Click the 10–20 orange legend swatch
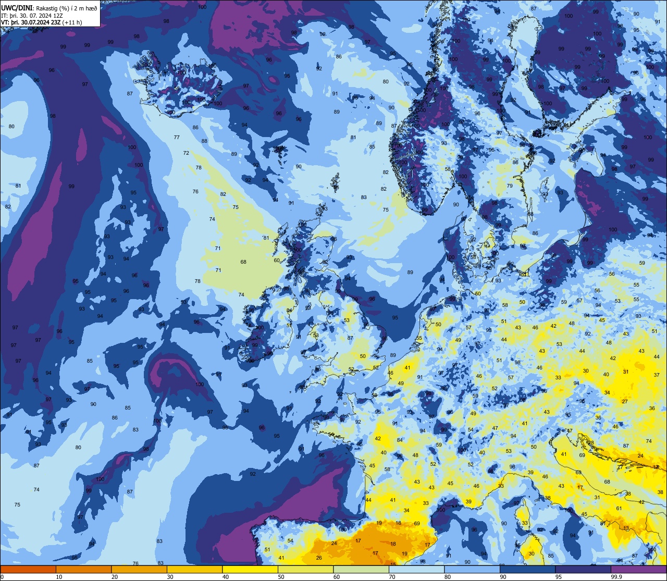The image size is (667, 581). pyautogui.click(x=83, y=569)
